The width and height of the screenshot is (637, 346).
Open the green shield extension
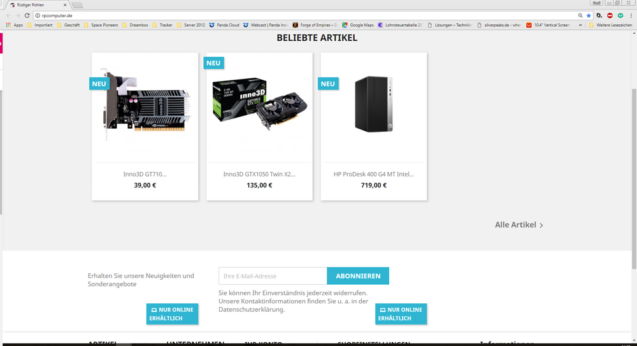click(620, 15)
